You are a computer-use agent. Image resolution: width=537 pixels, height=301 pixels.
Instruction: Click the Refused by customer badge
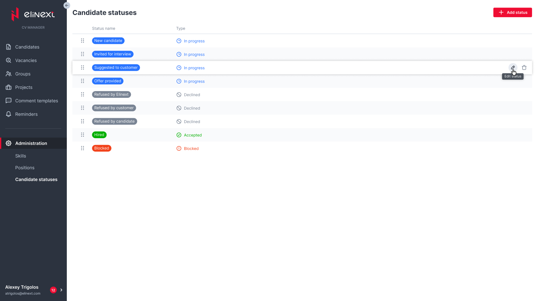pos(114,108)
